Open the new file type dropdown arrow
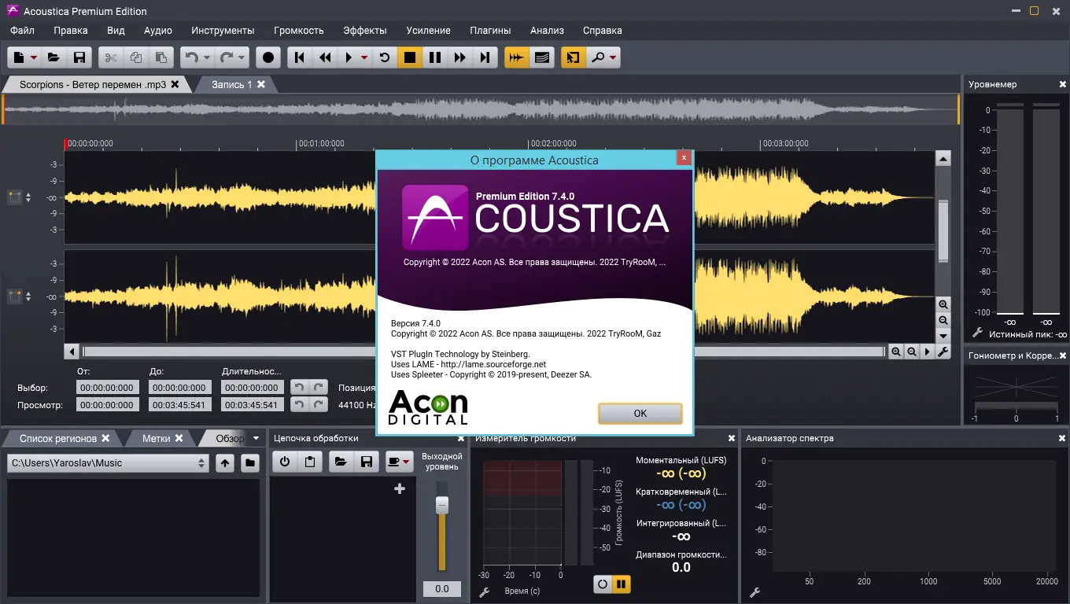Screen dimensions: 1070x604 34,57
